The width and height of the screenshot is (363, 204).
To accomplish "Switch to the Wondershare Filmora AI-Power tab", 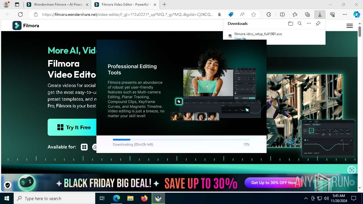I will [x=57, y=5].
